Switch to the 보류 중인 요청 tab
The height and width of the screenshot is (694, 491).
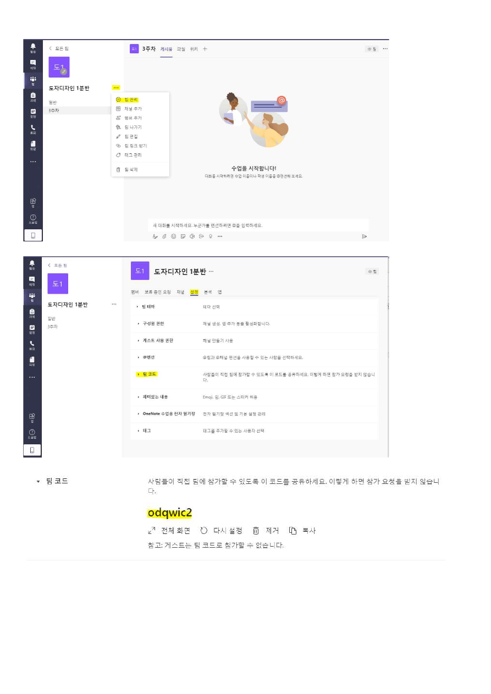[x=158, y=292]
